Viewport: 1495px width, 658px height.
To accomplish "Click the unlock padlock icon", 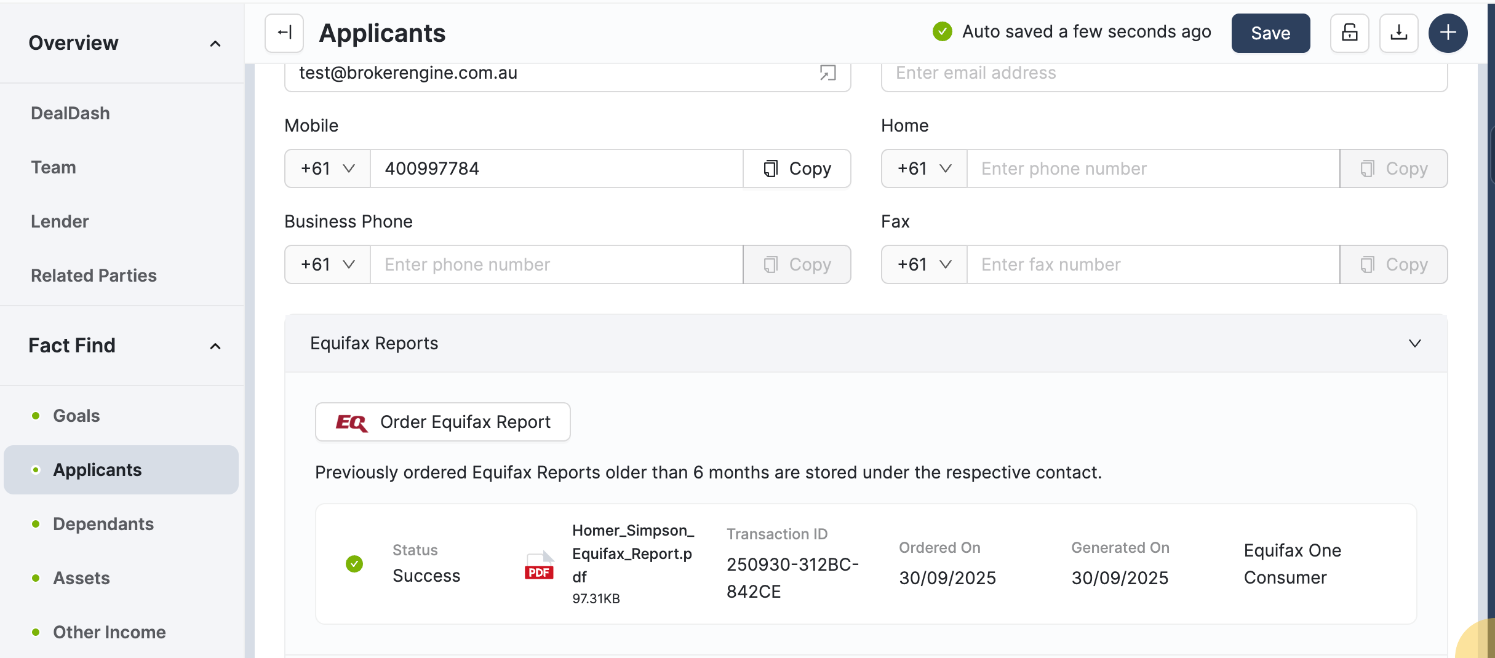I will [1349, 33].
